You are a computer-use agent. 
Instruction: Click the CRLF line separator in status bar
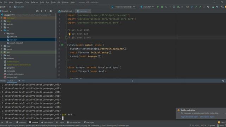coord(197,126)
